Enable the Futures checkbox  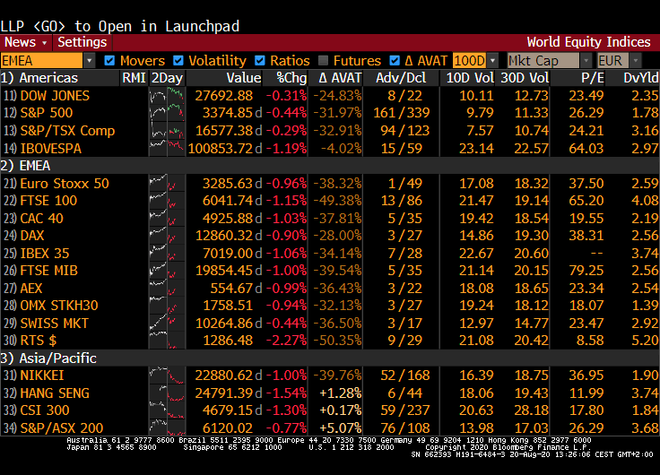click(x=324, y=61)
